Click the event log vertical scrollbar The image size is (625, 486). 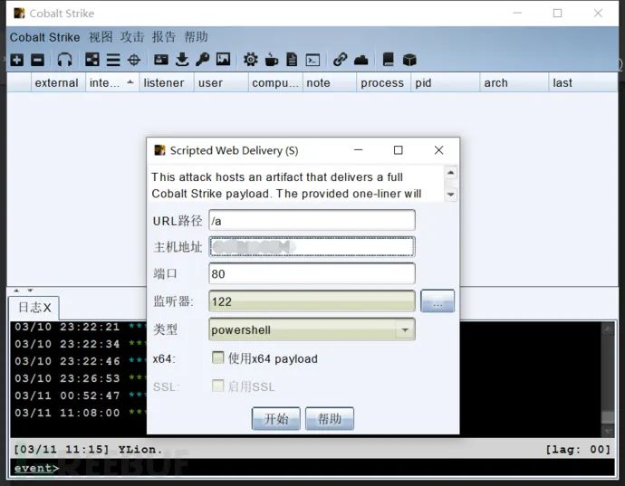point(608,379)
